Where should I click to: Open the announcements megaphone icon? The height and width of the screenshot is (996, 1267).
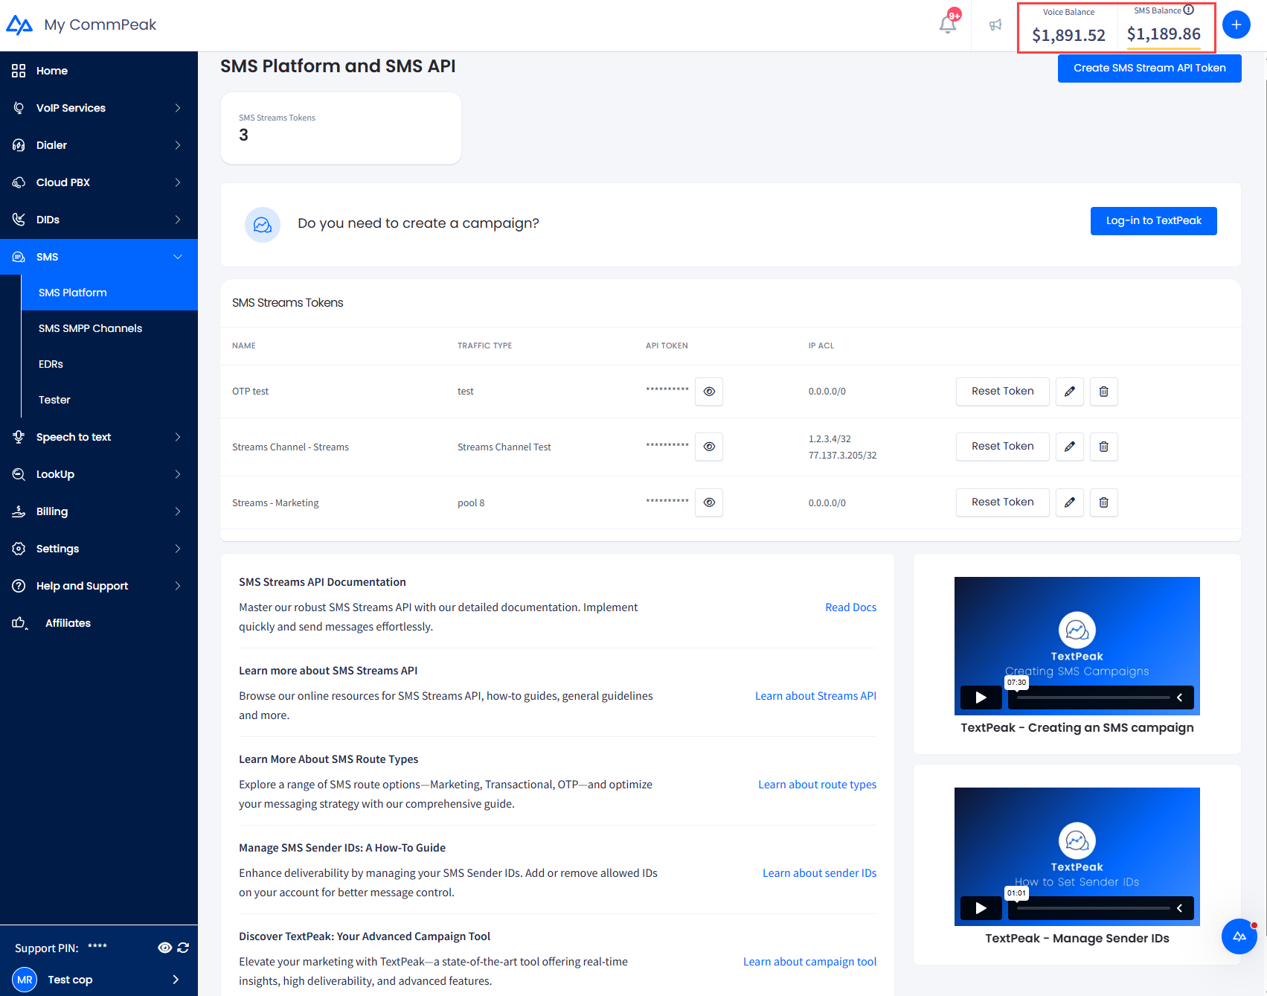[x=995, y=25]
